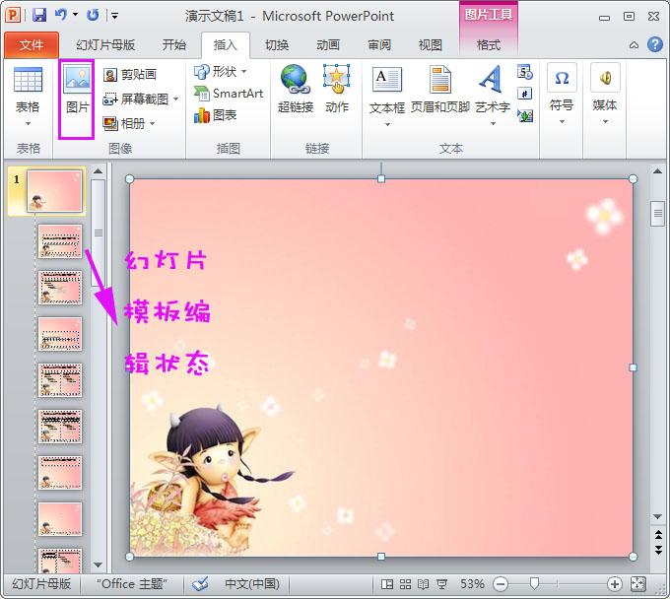Click the zoom in plus button
Image resolution: width=670 pixels, height=599 pixels.
point(614,584)
